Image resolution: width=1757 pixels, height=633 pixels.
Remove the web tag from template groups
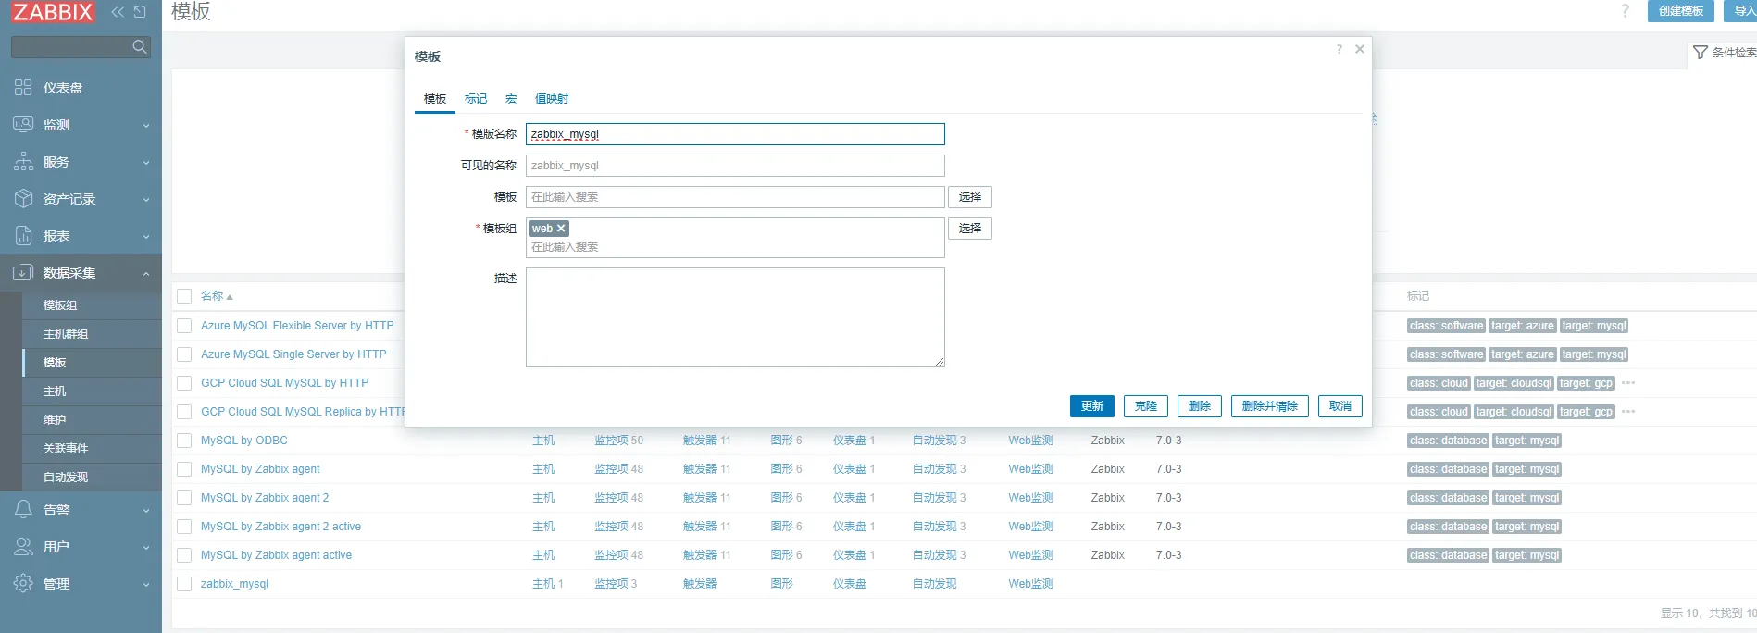point(561,229)
